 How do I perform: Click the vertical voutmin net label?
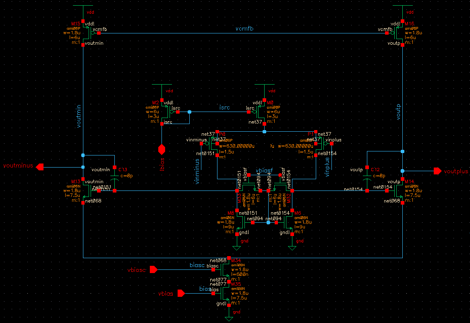tap(79, 116)
